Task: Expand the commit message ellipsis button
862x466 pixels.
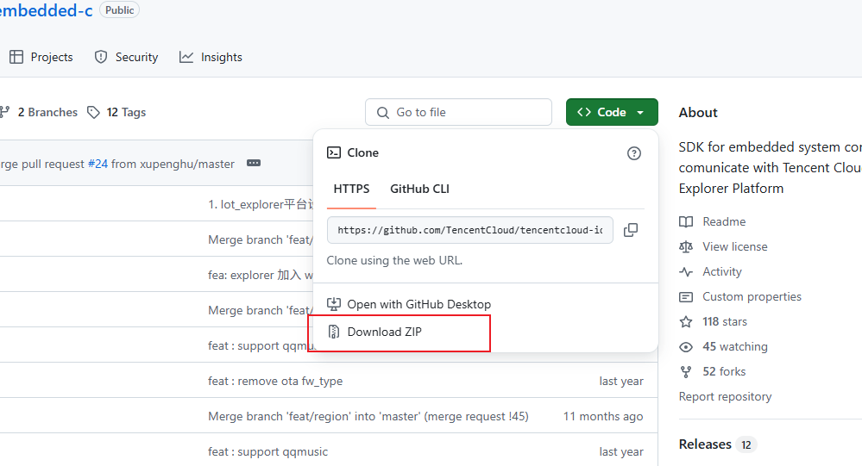Action: point(254,163)
